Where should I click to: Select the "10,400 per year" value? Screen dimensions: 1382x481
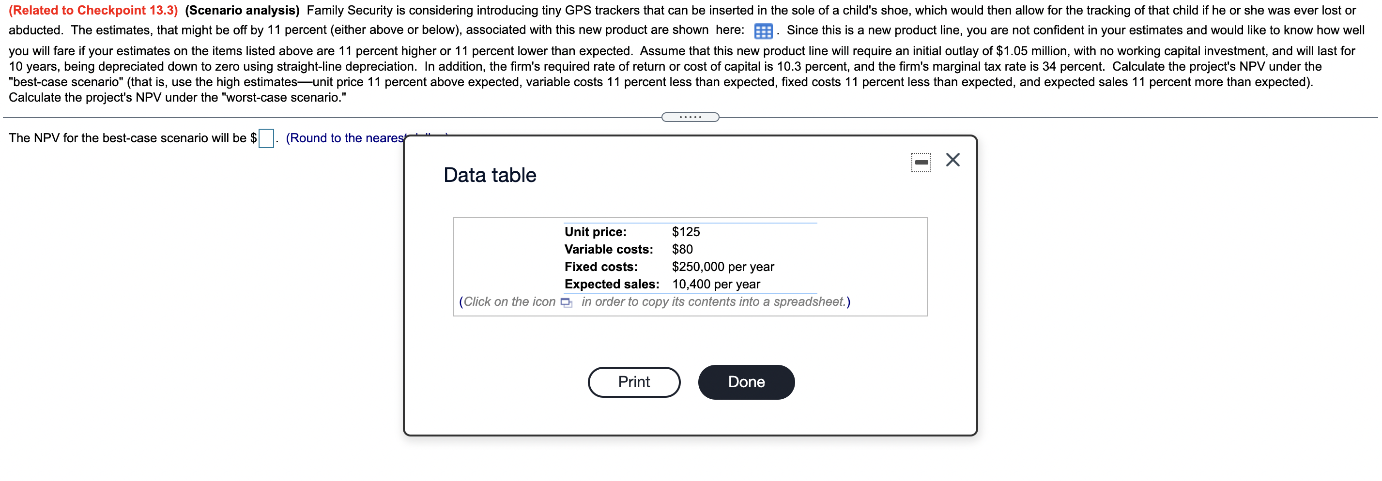[716, 284]
